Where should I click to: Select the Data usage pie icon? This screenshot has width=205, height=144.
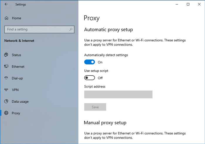tap(6, 101)
